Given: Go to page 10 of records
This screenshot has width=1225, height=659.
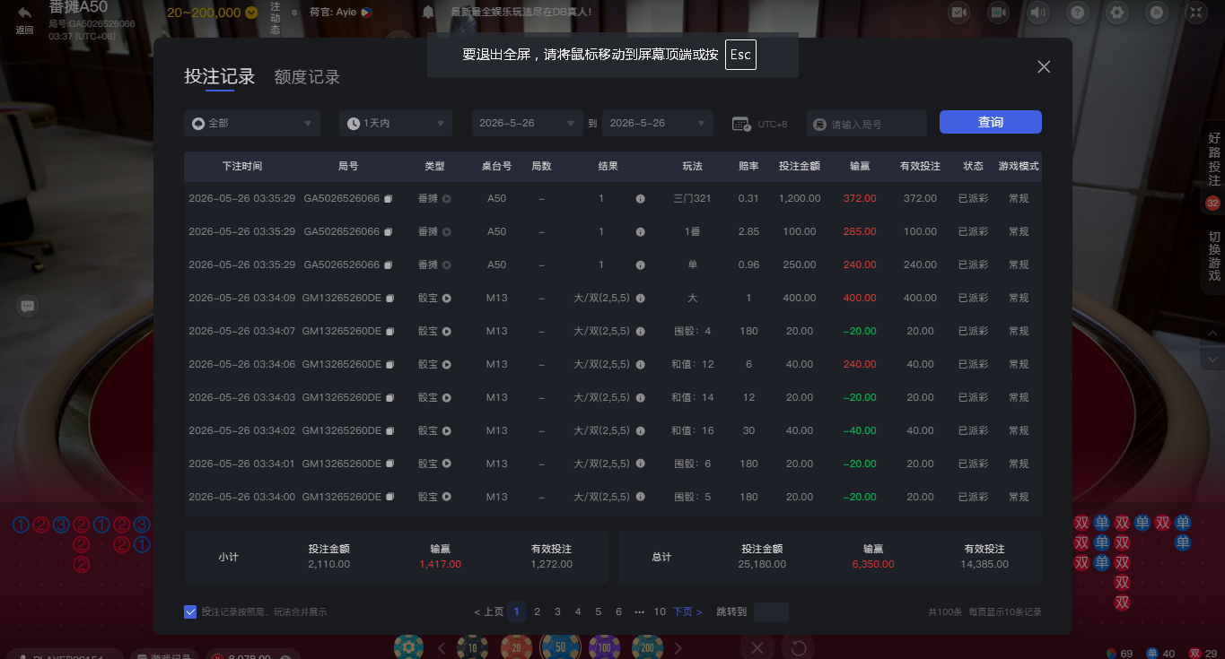Looking at the screenshot, I should pyautogui.click(x=660, y=611).
